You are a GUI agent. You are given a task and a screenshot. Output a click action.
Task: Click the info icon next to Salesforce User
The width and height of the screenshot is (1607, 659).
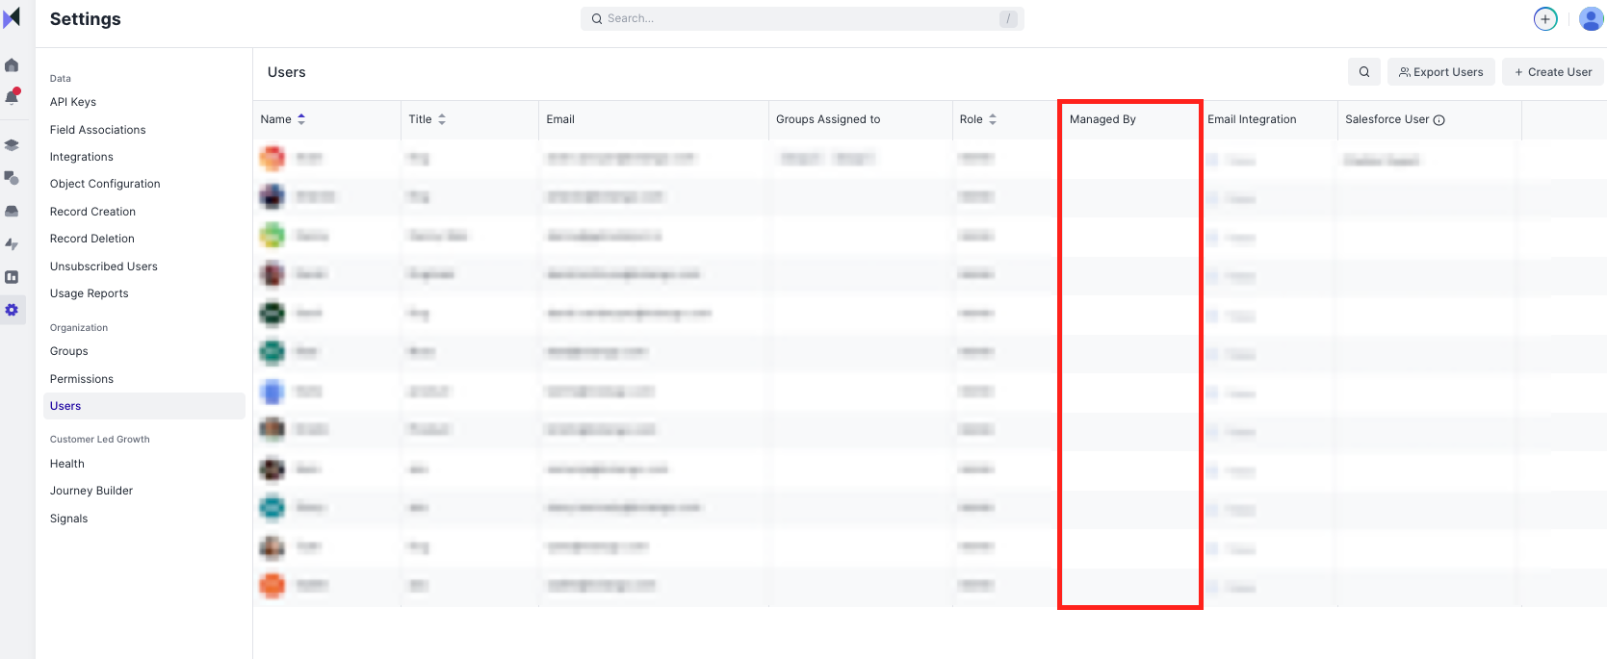click(x=1439, y=120)
